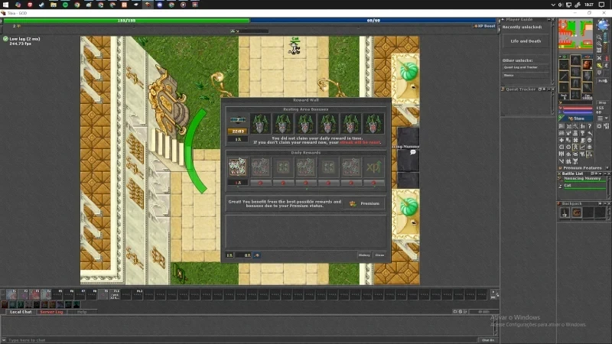Click the health bar at top

click(126, 21)
